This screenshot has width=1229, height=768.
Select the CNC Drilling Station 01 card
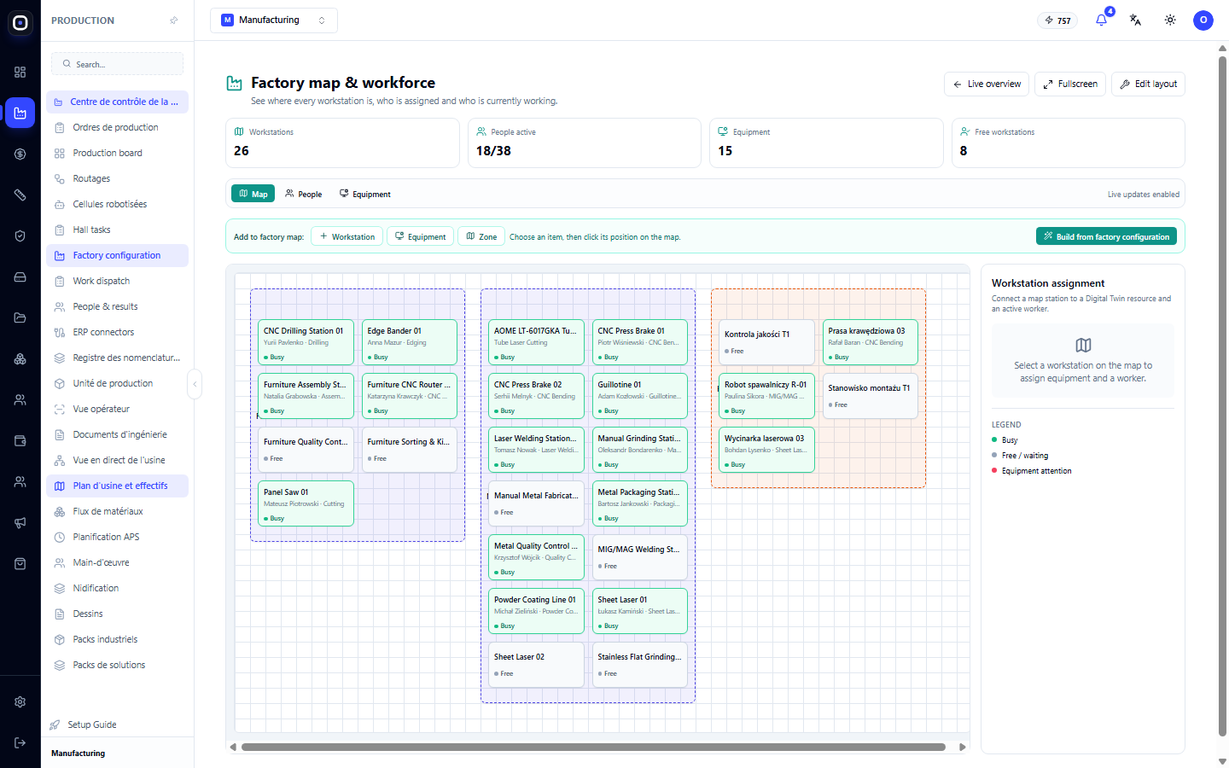coord(306,342)
